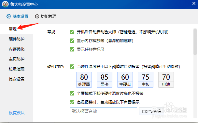198x123 pixels.
Task: Go to 内存优化 sidebar section
Action: point(17,49)
